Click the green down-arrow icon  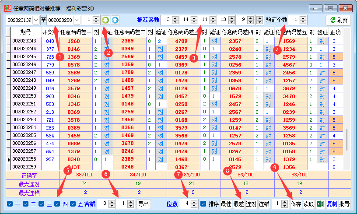click(106, 20)
